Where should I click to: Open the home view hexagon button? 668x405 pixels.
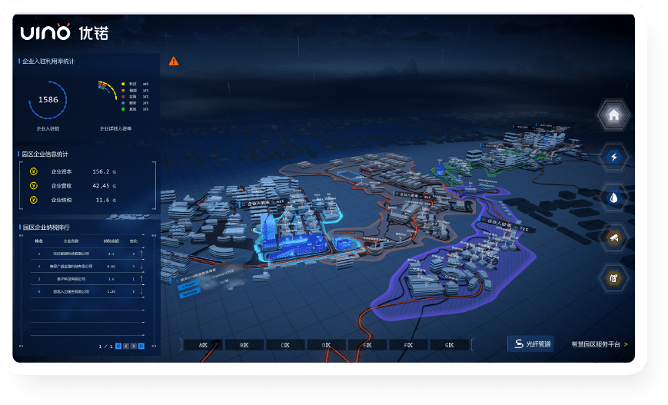pos(613,115)
